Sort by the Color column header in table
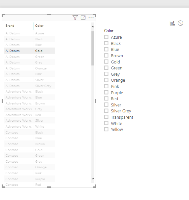189x200 pixels. coord(44,26)
